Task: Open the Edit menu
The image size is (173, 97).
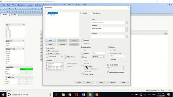Action: (9, 5)
